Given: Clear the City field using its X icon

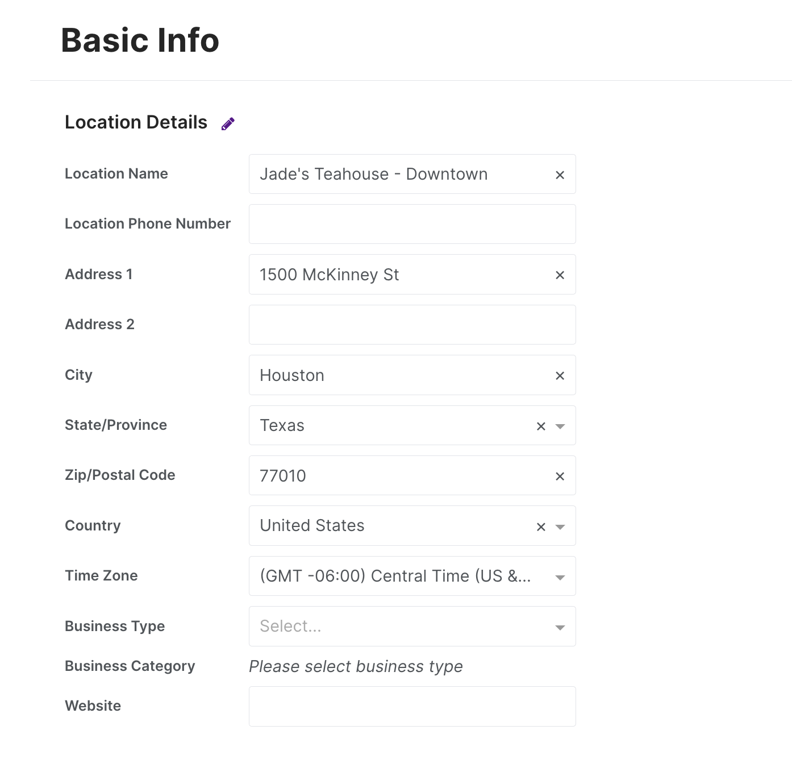Looking at the screenshot, I should [x=560, y=375].
